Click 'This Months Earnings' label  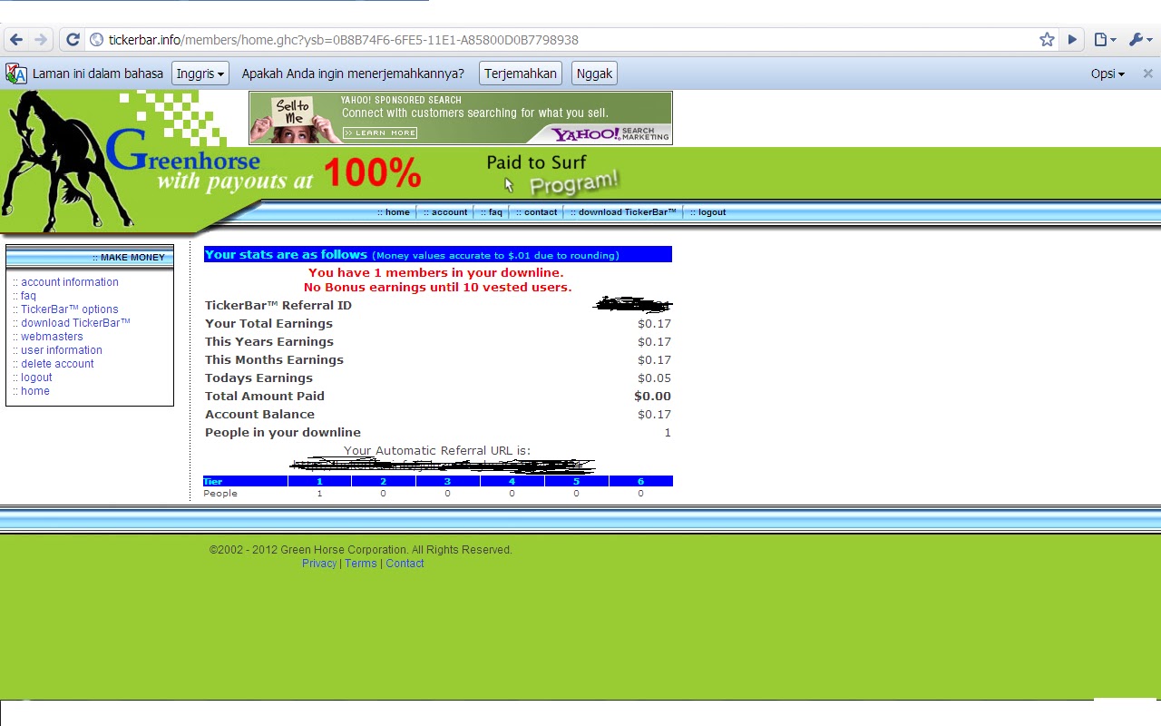coord(274,360)
